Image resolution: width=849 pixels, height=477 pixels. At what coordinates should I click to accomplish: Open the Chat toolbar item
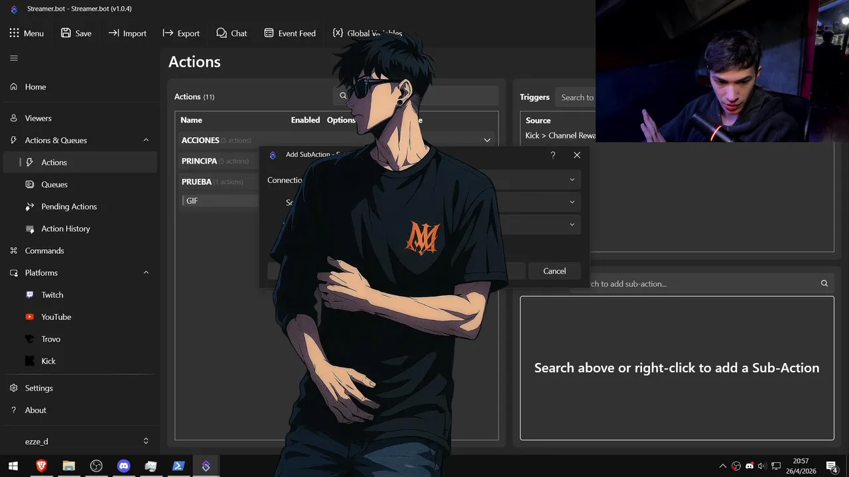click(231, 33)
